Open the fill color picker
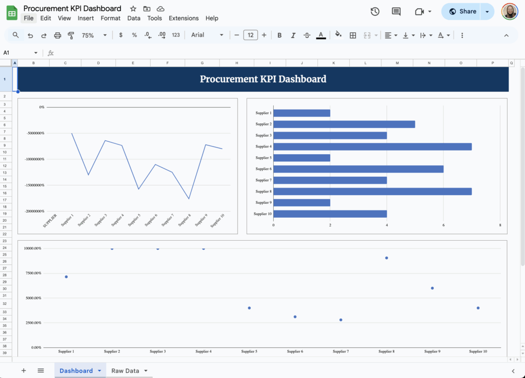Viewport: 525px width, 378px height. (338, 35)
